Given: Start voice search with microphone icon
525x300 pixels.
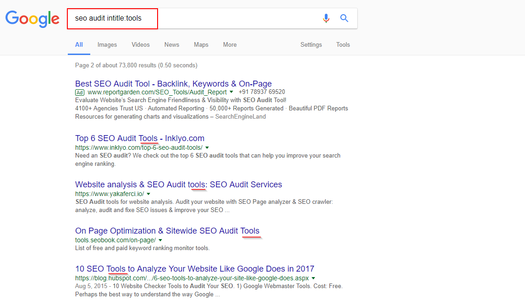Looking at the screenshot, I should tap(326, 18).
